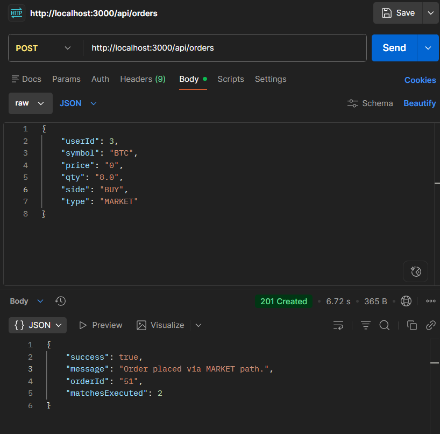The width and height of the screenshot is (440, 434).
Task: Click the link icon in response toolbar
Action: coord(431,325)
